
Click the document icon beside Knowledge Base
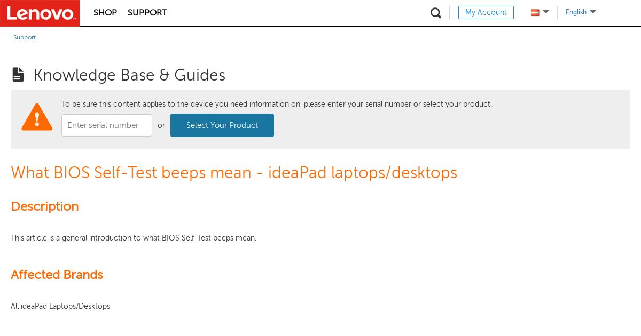(18, 75)
